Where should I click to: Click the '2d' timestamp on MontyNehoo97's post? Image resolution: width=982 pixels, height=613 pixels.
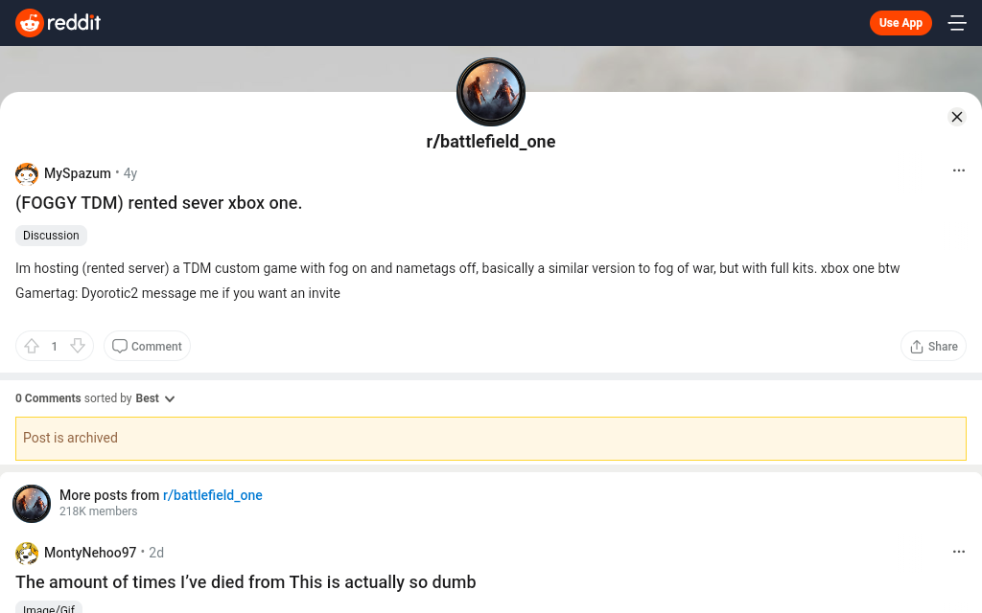point(156,553)
